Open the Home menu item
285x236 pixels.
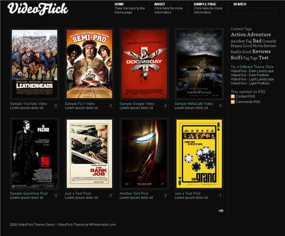tap(119, 4)
